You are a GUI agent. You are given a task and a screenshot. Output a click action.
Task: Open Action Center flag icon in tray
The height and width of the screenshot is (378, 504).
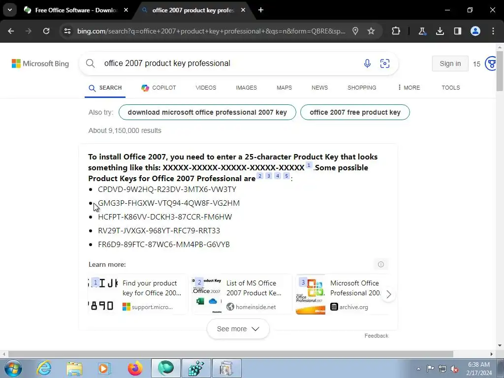tap(430, 369)
